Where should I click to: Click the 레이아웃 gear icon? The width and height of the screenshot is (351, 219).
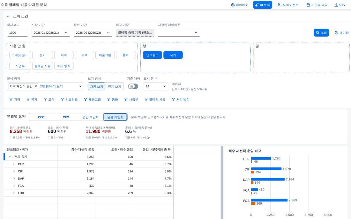tap(233, 5)
